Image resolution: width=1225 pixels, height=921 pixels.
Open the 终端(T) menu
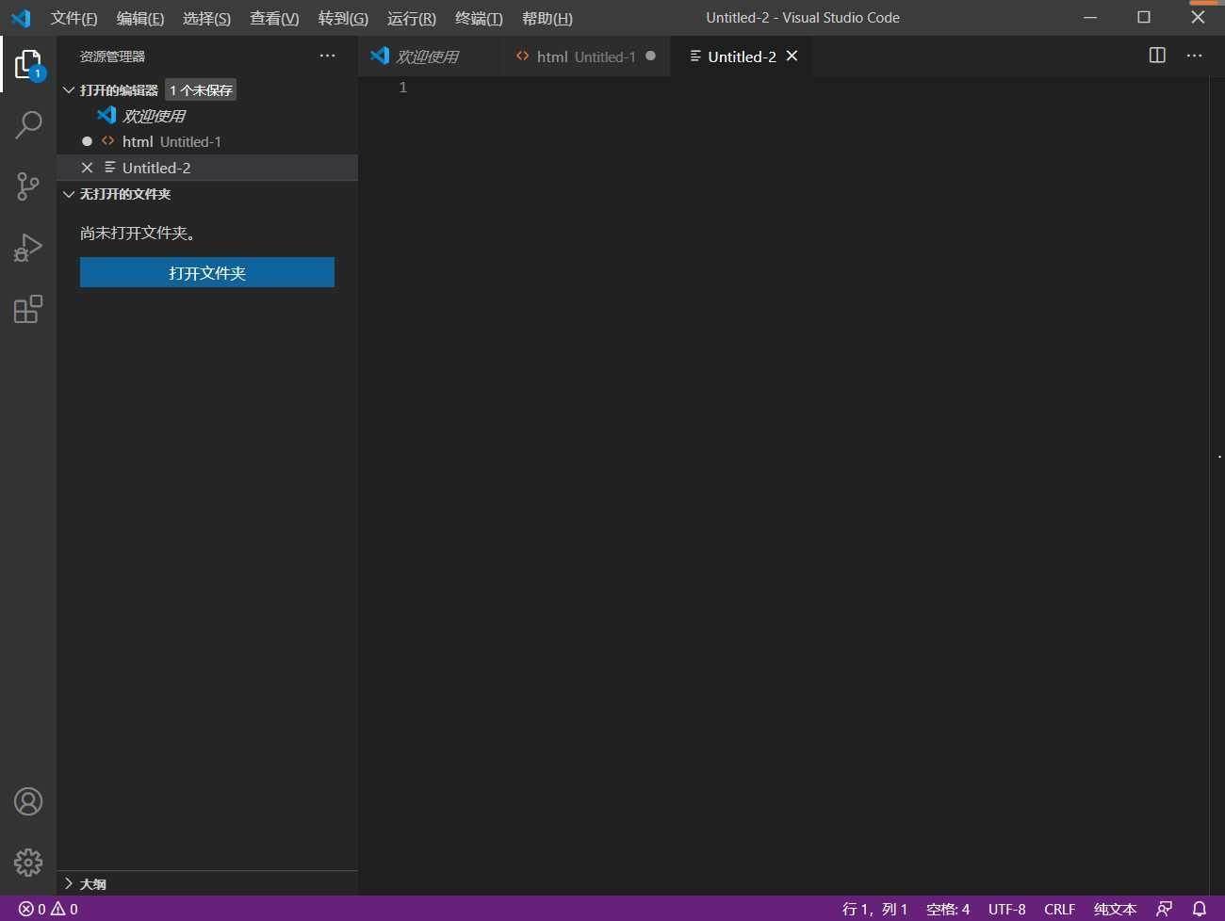479,18
